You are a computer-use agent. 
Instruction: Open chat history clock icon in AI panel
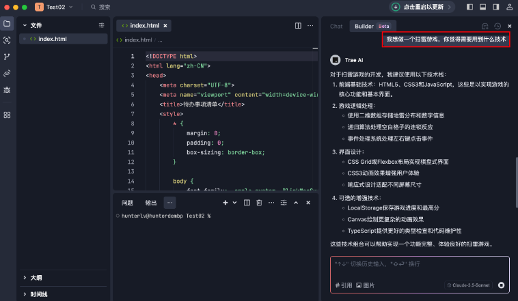click(x=497, y=26)
